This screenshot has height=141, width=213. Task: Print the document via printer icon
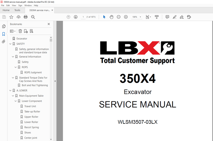pyautogui.click(x=25, y=17)
